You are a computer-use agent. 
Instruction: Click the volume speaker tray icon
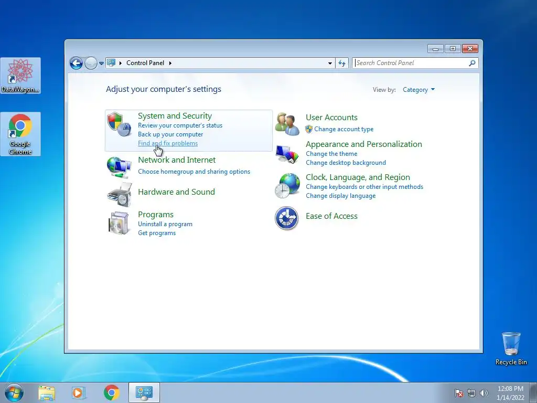coord(484,393)
